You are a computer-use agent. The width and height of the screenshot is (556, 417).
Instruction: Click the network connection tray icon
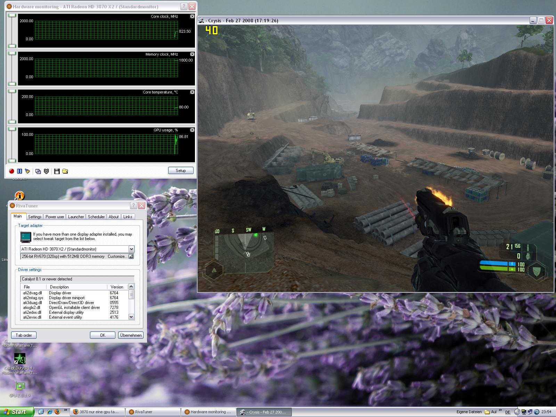[530, 412]
